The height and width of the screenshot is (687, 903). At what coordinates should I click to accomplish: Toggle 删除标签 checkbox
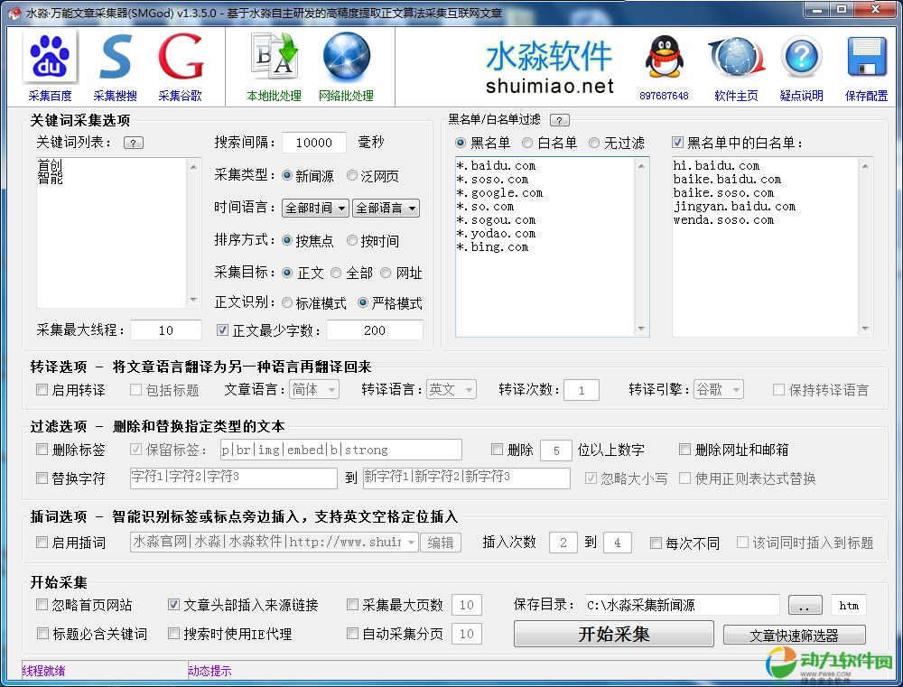point(42,450)
